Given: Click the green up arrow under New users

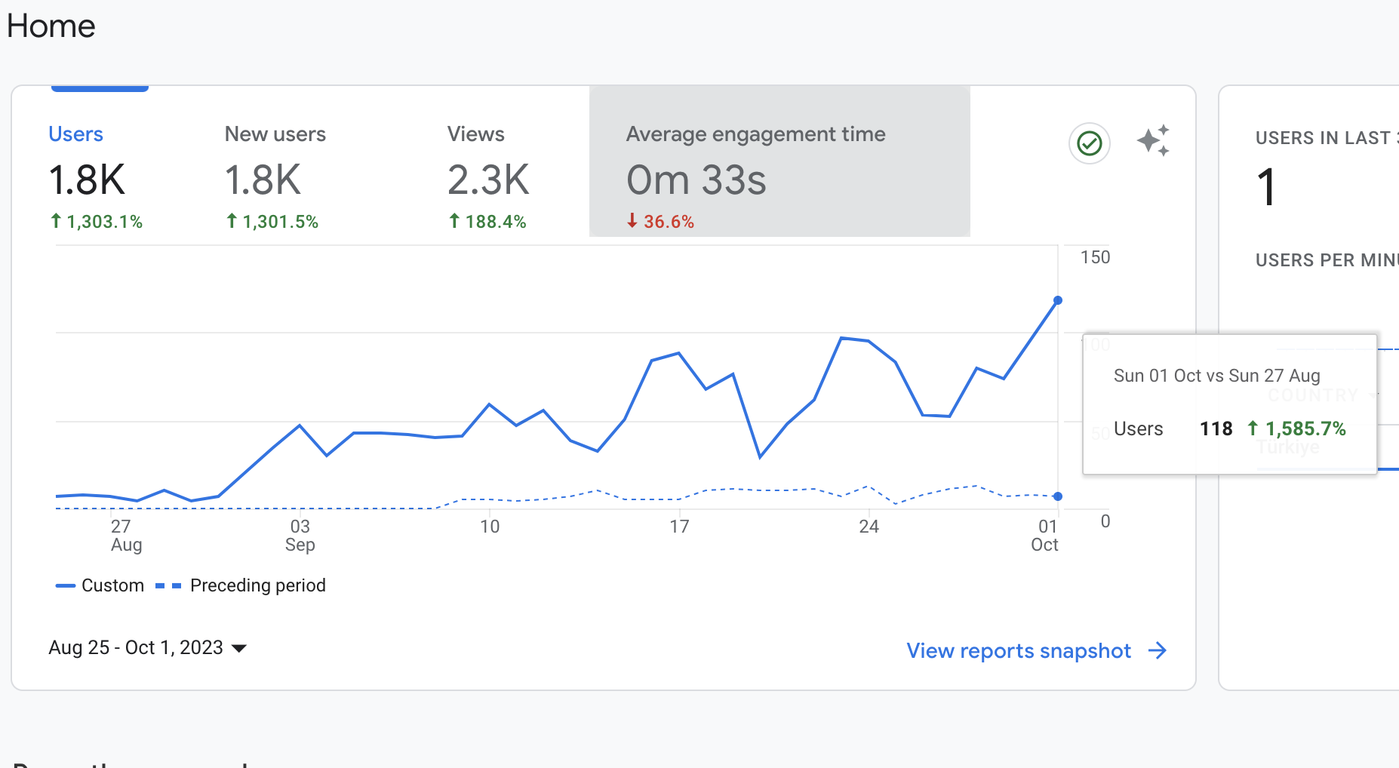Looking at the screenshot, I should click(232, 220).
